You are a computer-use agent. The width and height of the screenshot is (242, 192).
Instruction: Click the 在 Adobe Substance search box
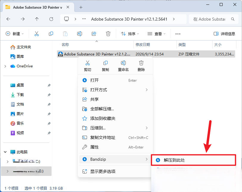214,19
